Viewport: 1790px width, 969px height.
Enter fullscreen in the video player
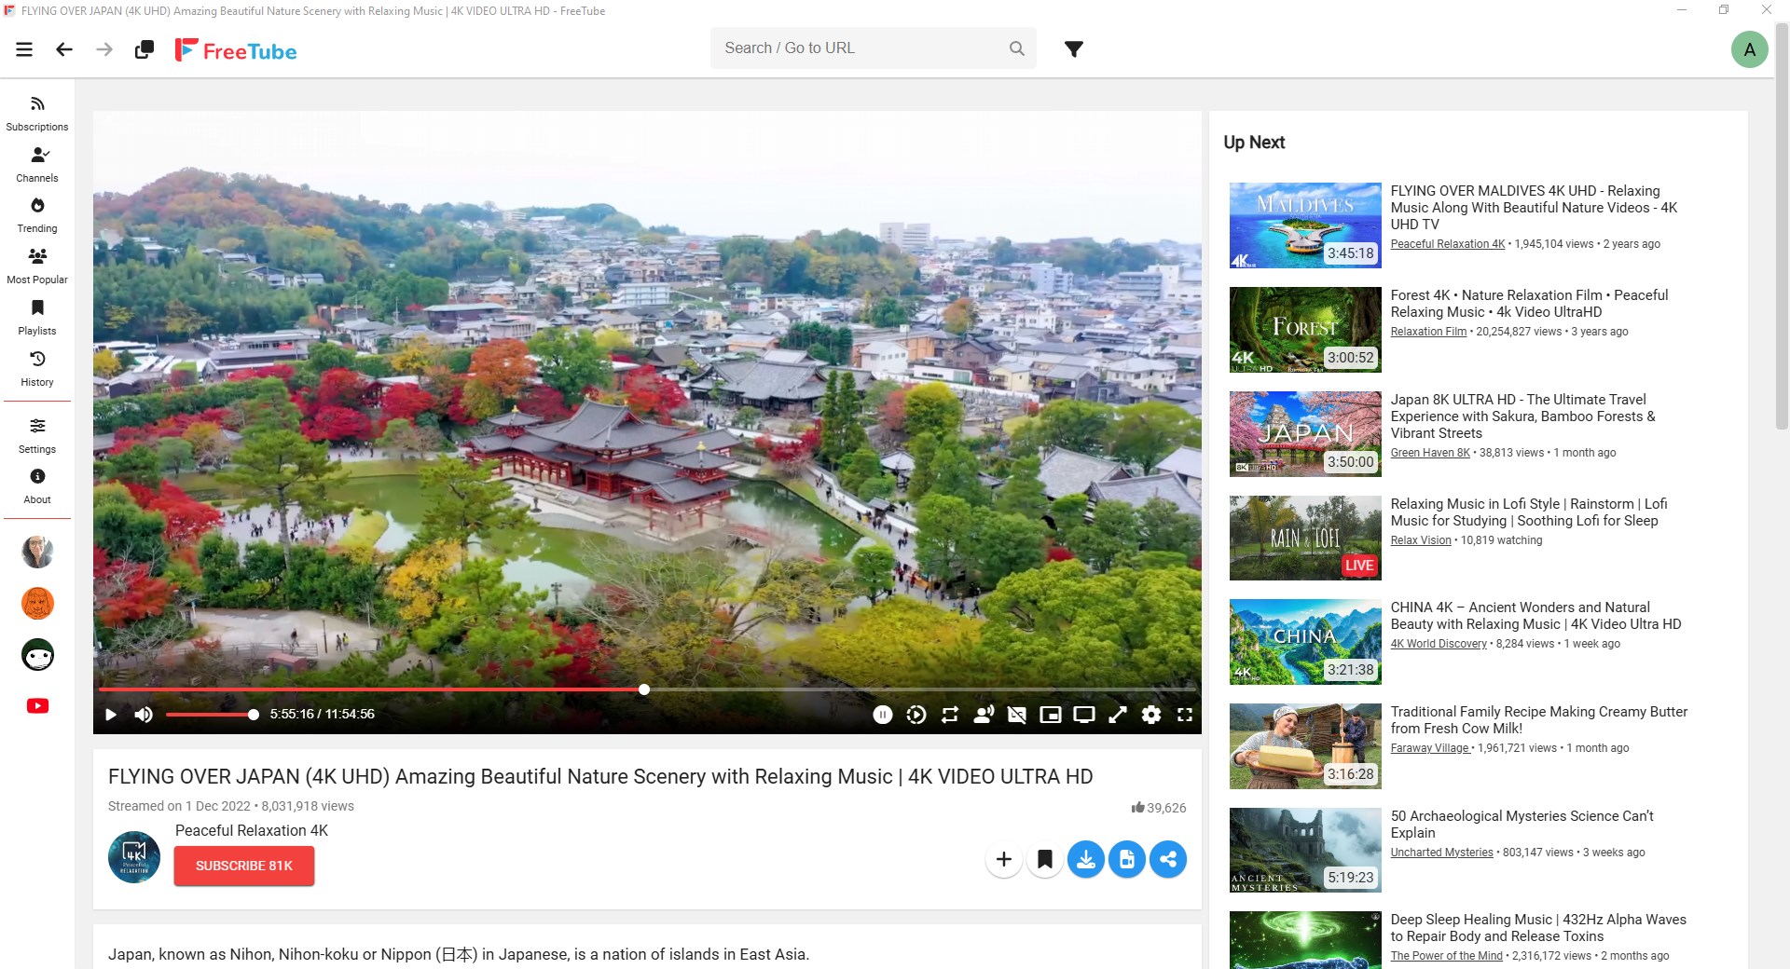tap(1185, 715)
